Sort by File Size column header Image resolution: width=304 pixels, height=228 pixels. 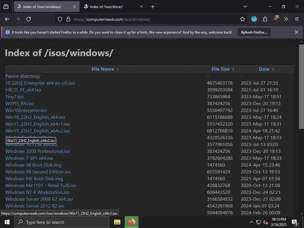point(221,69)
